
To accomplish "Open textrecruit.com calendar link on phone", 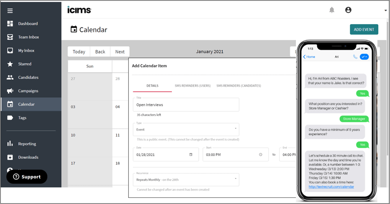I will (331, 187).
